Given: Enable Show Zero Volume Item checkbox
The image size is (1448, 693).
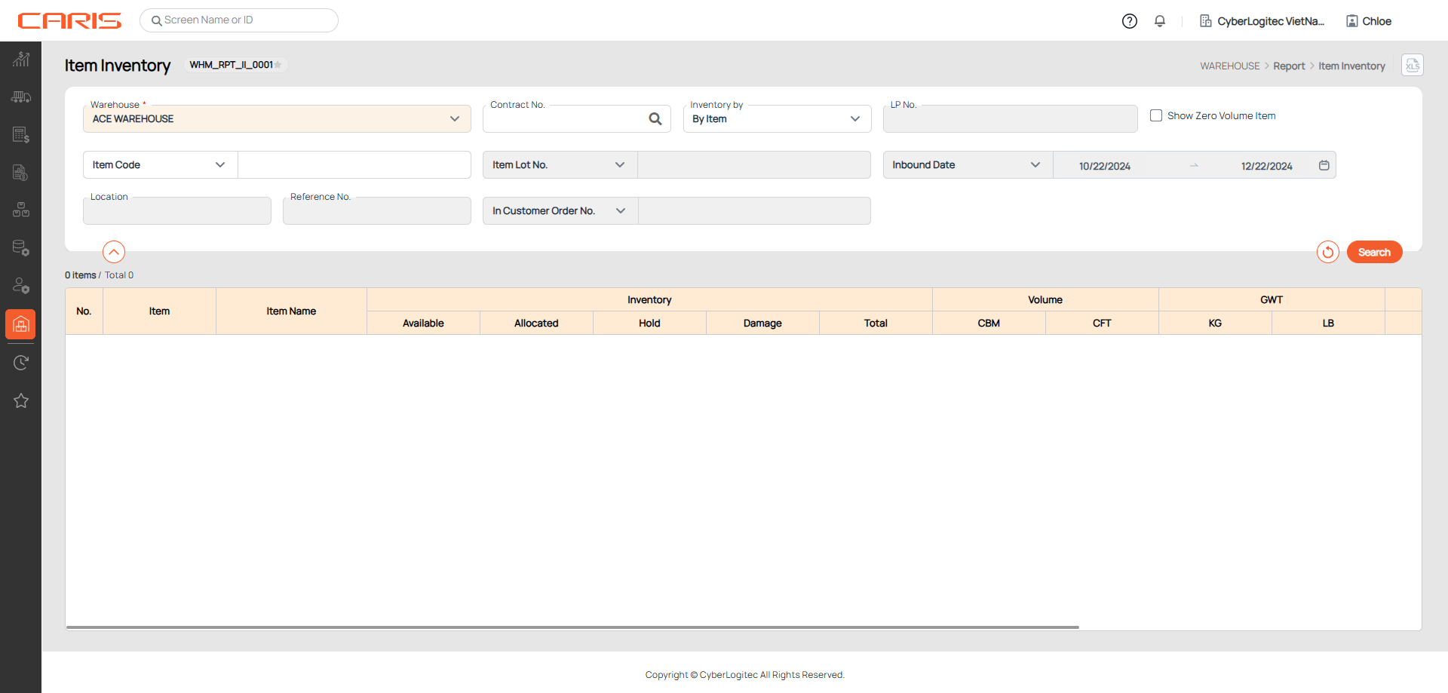Looking at the screenshot, I should tap(1155, 115).
